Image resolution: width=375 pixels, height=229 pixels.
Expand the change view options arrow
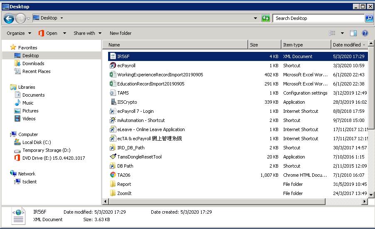(x=342, y=33)
